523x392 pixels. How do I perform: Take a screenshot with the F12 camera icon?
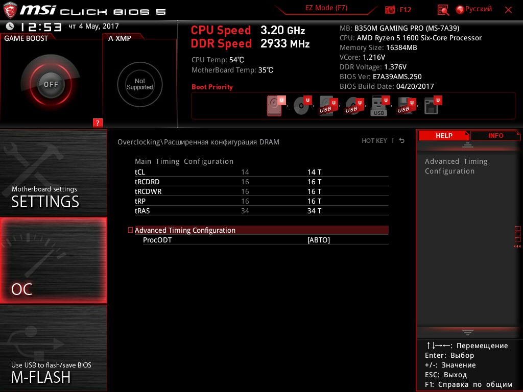tap(390, 10)
